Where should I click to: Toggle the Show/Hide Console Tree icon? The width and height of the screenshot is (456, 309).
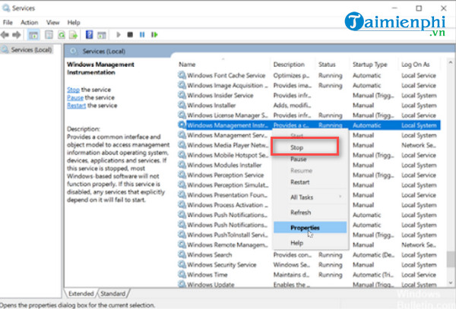tap(33, 35)
